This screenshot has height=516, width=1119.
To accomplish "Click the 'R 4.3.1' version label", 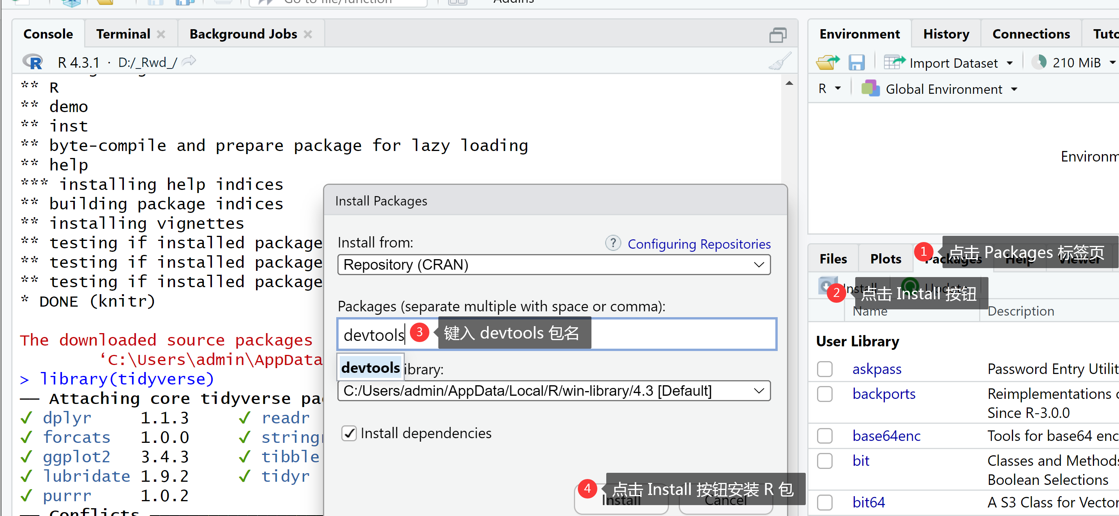I will click(x=79, y=63).
